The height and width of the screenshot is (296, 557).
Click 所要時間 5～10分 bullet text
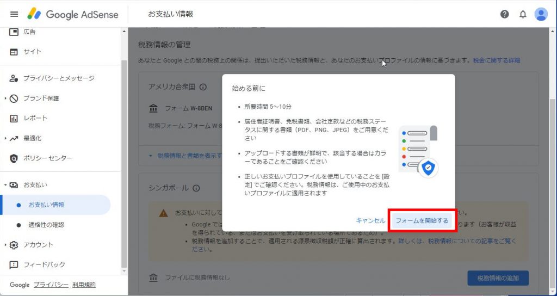point(268,107)
